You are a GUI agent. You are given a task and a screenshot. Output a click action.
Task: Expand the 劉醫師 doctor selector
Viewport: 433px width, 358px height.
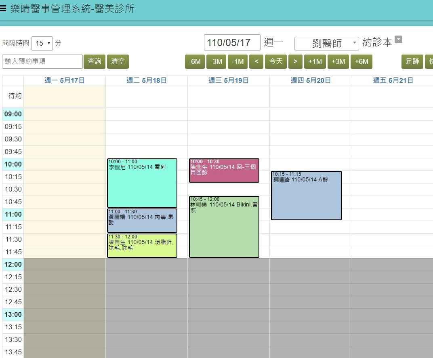[326, 43]
